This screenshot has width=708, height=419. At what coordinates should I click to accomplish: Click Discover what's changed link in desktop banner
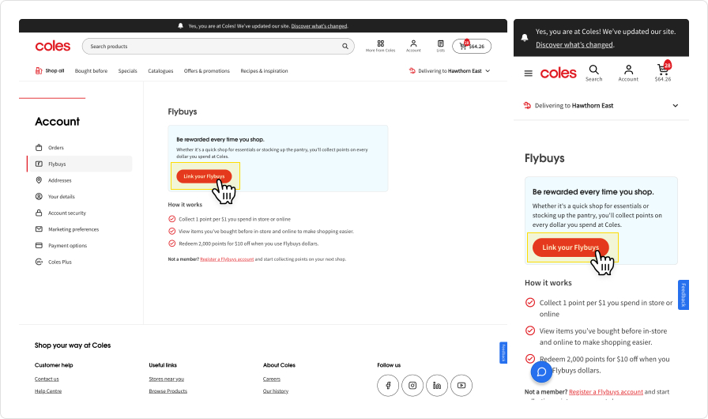[318, 26]
